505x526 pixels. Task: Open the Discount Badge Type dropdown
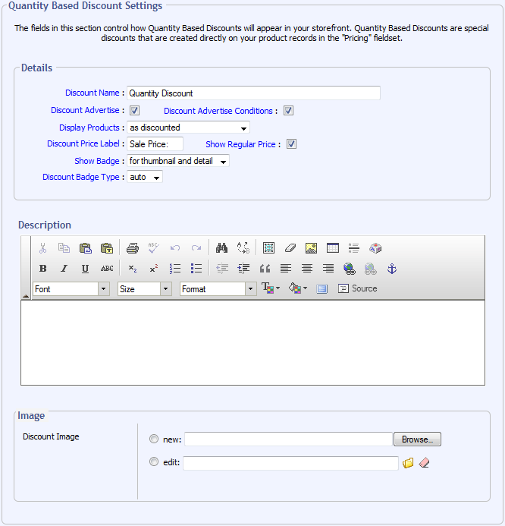(x=144, y=178)
